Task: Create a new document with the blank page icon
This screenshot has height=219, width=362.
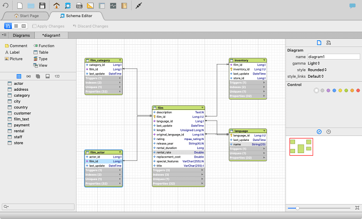Action: [x=20, y=5]
